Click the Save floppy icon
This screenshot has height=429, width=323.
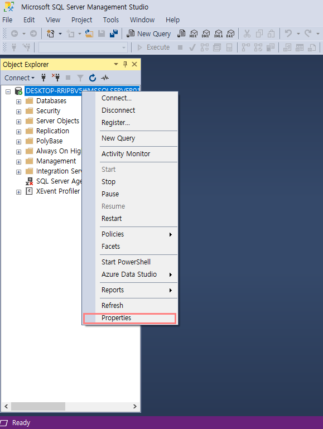tap(102, 33)
